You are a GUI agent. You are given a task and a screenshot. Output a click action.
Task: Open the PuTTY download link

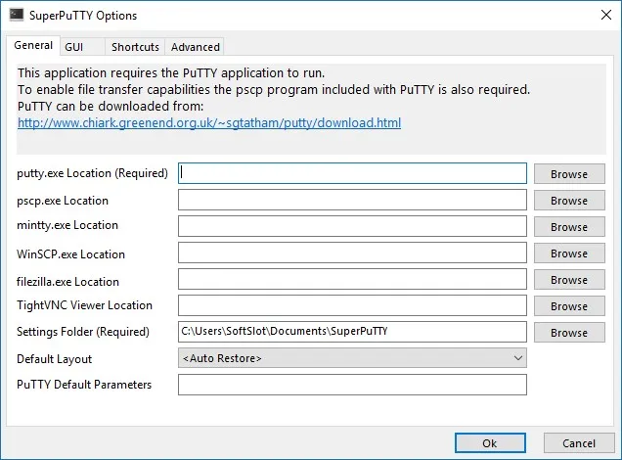click(209, 122)
